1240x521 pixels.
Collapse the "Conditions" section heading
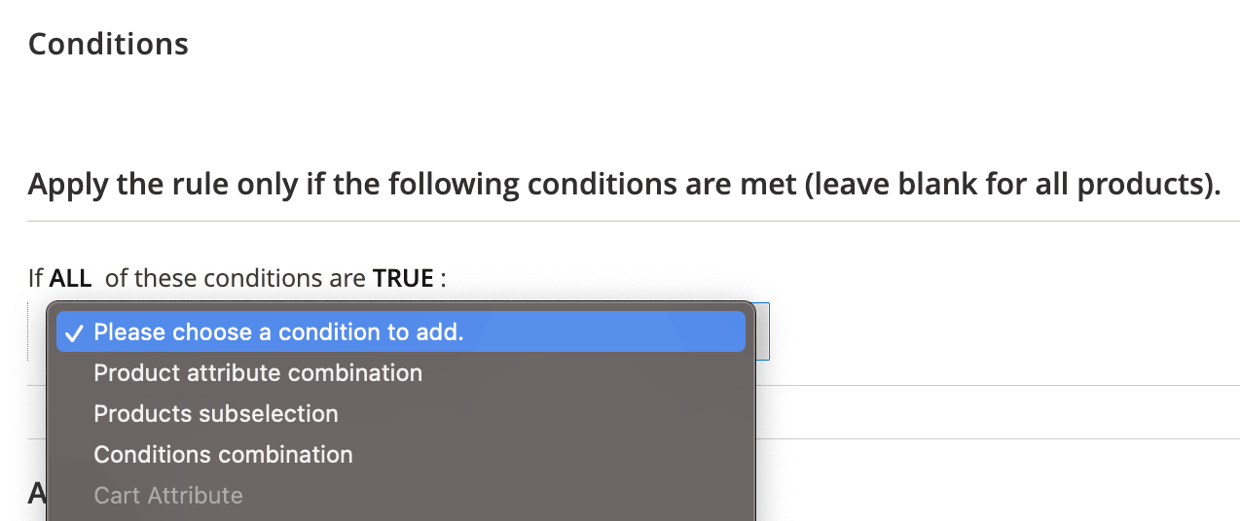[x=108, y=44]
